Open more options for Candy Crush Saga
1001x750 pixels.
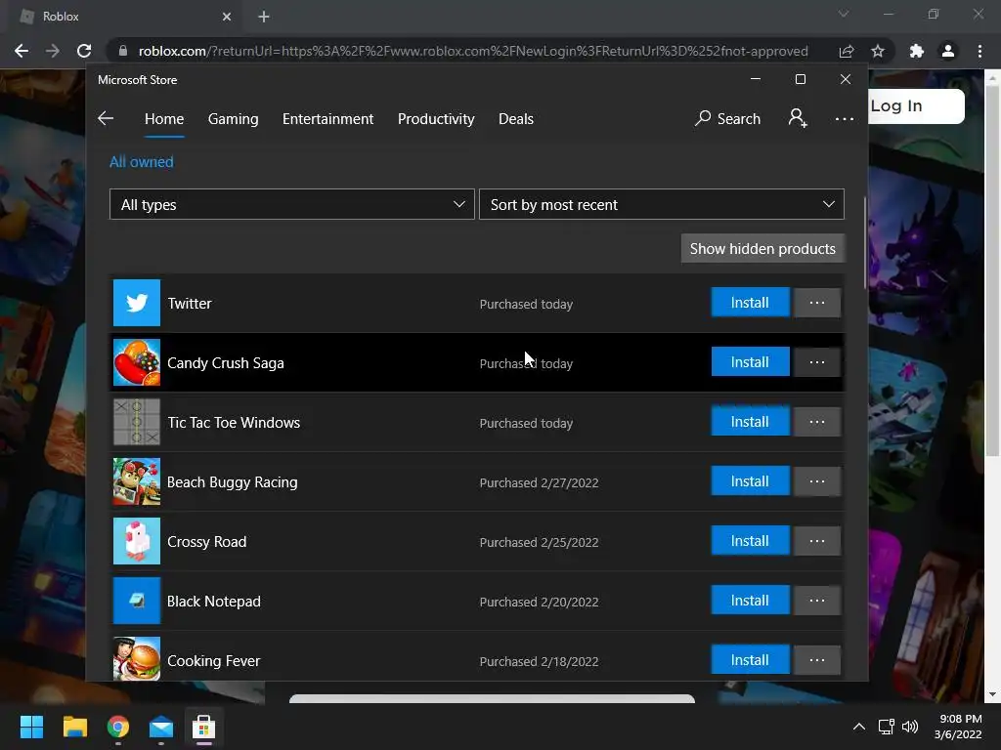pos(817,362)
